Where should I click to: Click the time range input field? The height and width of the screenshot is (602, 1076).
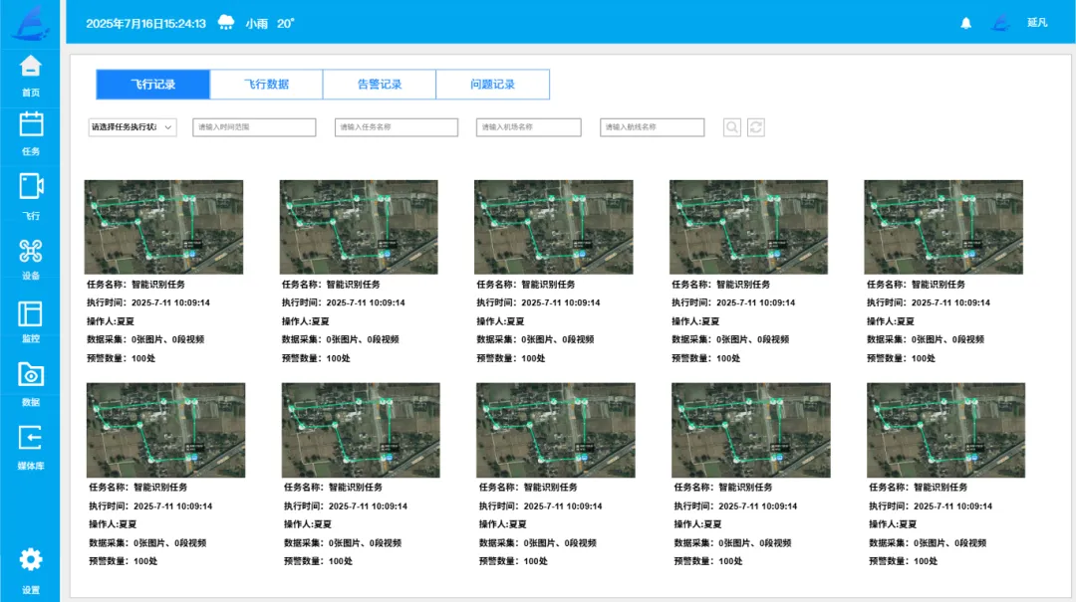tap(255, 127)
